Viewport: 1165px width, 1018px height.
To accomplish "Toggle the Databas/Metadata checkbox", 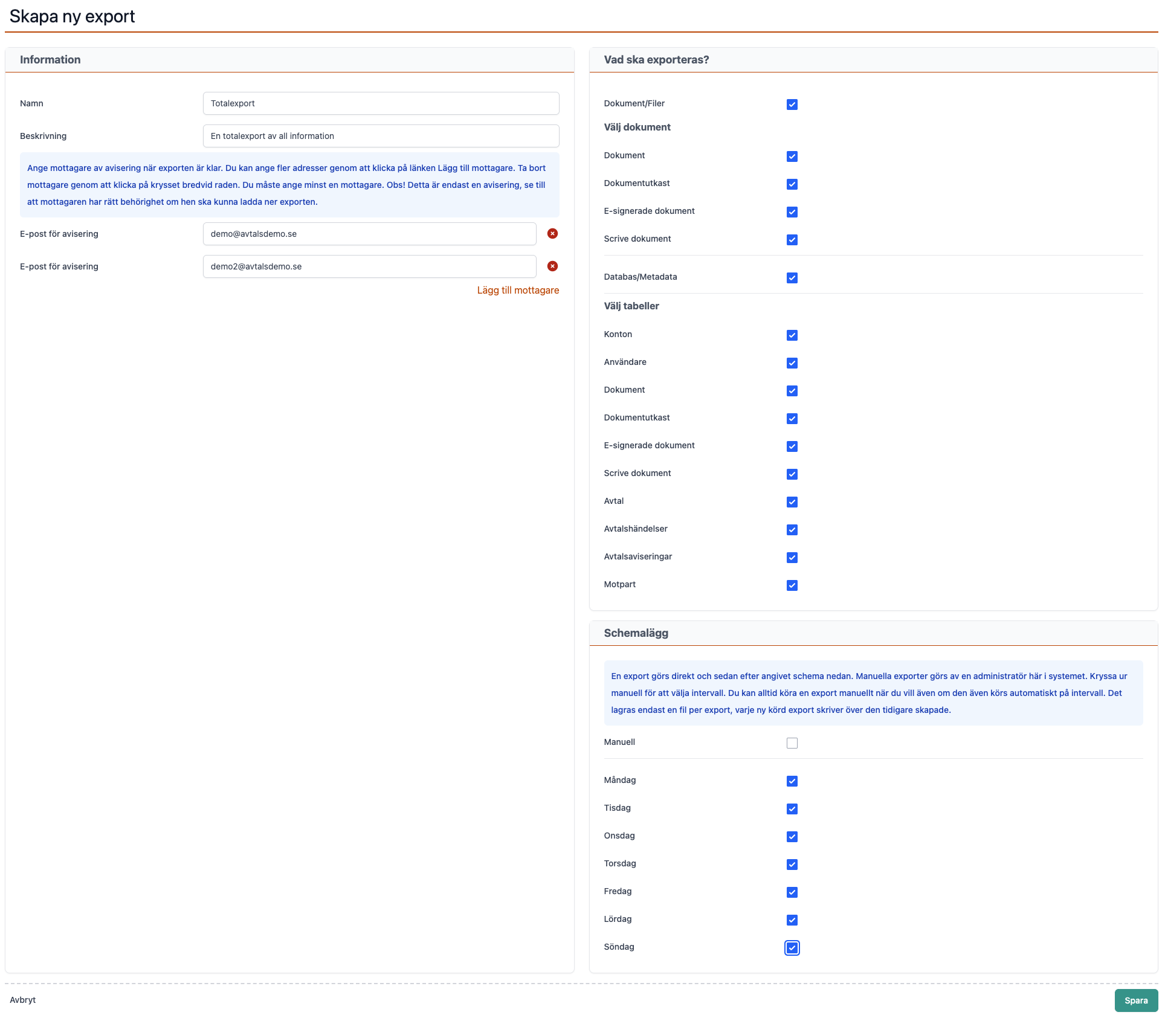I will [x=792, y=278].
